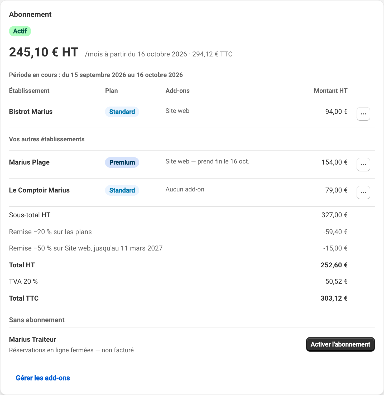The image size is (384, 395).
Task: Click the Sans abonnement heading
Action: click(37, 320)
